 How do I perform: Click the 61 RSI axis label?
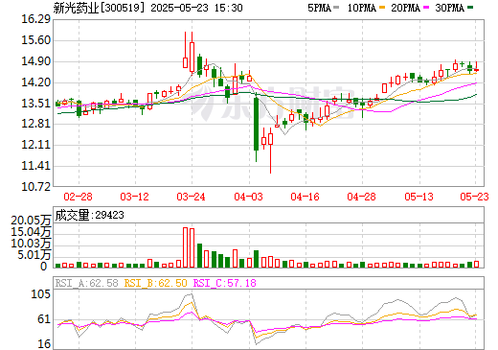click(x=44, y=319)
